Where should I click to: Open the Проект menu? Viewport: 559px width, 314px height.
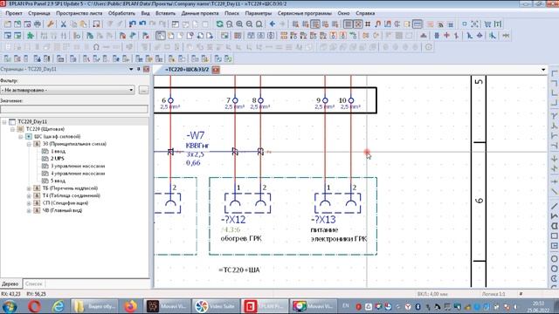[14, 13]
